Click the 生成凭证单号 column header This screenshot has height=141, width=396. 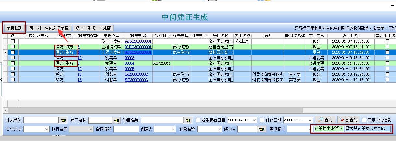coord(37,36)
